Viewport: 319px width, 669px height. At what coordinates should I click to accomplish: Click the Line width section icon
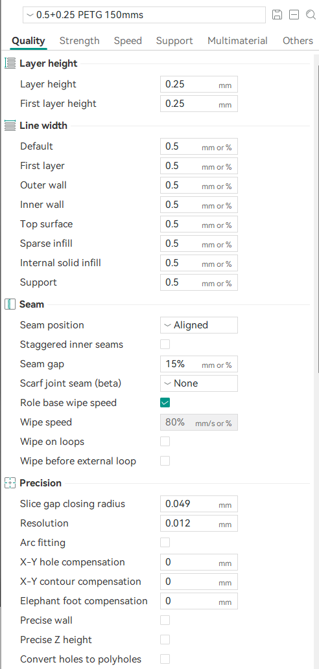[x=9, y=126]
